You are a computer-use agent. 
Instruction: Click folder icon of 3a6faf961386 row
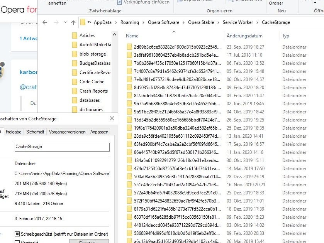pos(129,55)
